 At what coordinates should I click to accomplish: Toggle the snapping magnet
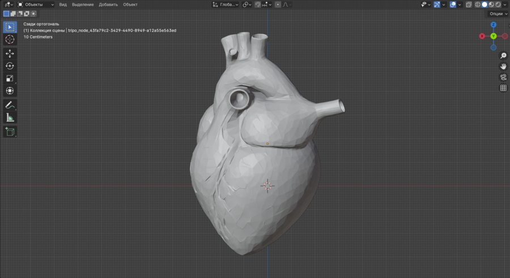click(x=258, y=5)
